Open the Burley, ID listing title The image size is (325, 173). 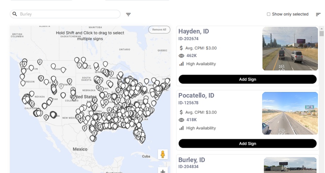click(192, 160)
